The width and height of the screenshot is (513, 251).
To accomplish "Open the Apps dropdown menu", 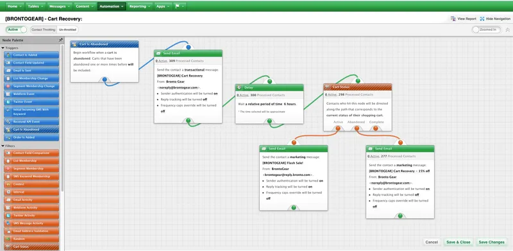I will click(163, 6).
